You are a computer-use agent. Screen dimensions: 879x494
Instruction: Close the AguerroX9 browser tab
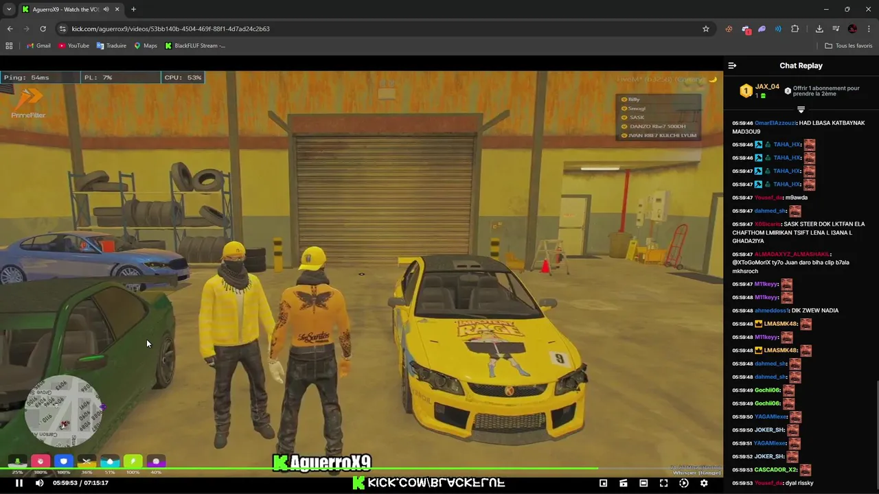click(117, 10)
